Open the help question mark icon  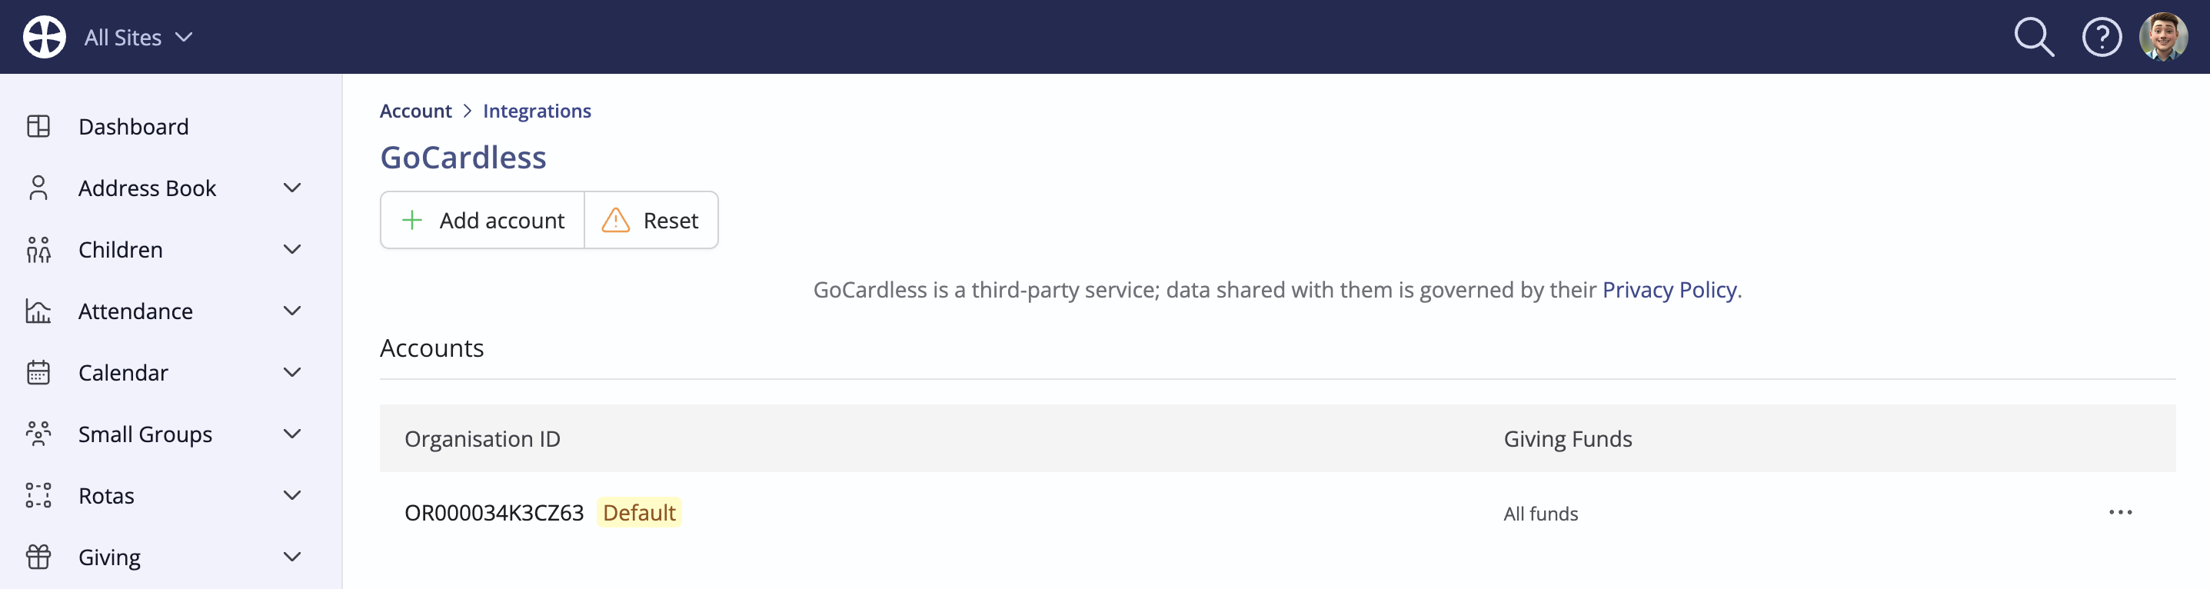2101,37
